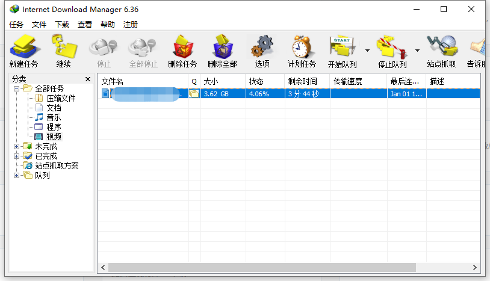Click the horizontal scrollbar thumb
490x281 pixels.
(262, 268)
